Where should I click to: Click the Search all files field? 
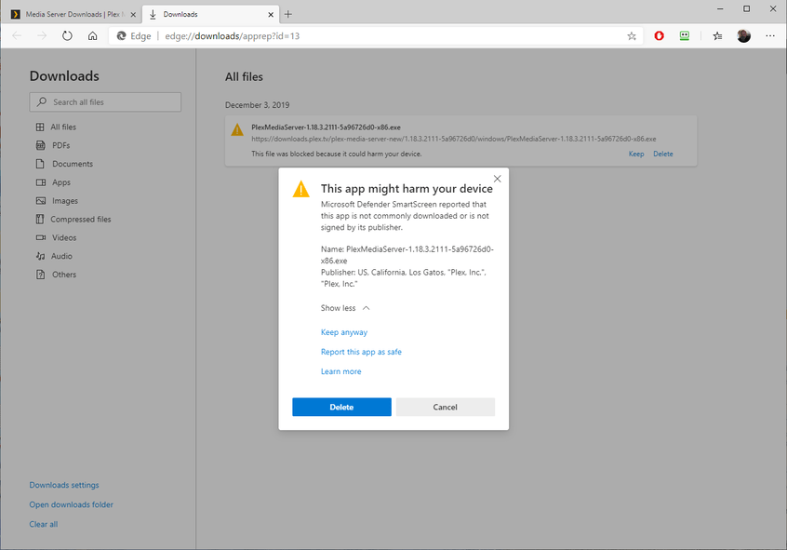click(105, 102)
